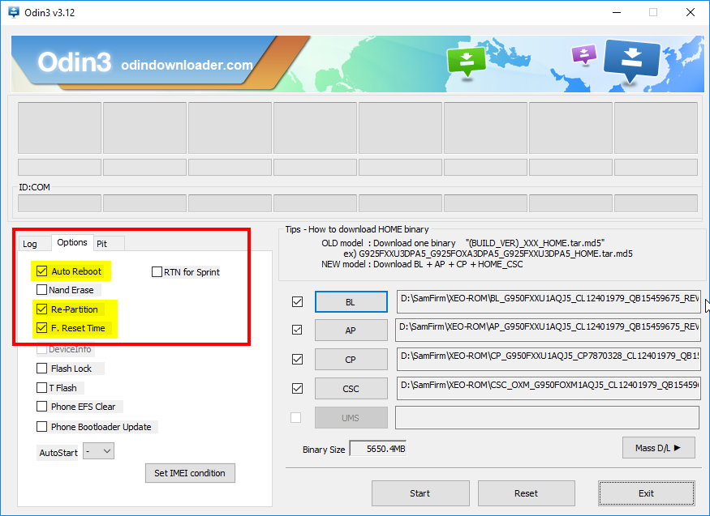Image resolution: width=710 pixels, height=516 pixels.
Task: Click the Odin3 app icon in title bar
Action: [14, 12]
